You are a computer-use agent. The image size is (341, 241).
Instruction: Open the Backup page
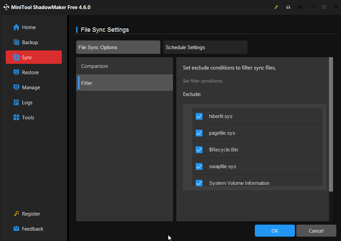(34, 42)
